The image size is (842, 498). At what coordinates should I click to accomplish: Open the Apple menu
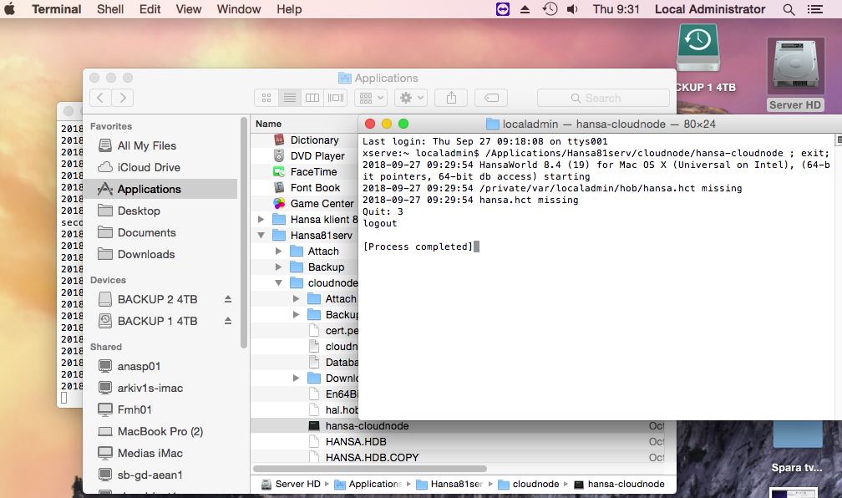10,9
